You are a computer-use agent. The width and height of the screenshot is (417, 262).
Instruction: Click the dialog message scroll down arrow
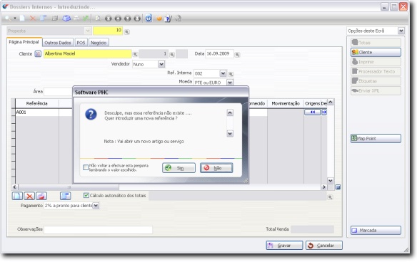(230, 133)
